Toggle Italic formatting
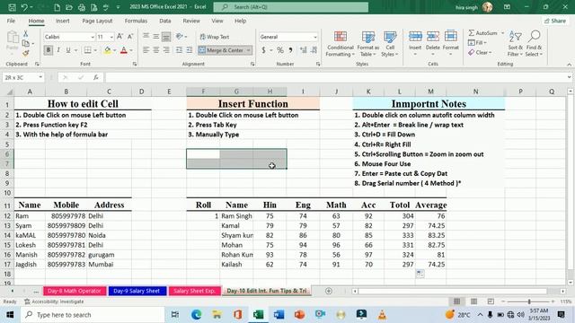The width and height of the screenshot is (575, 323). (57, 50)
